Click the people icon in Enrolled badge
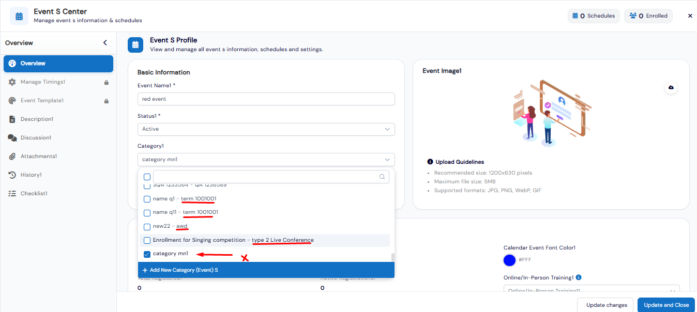Screen dimensions: 697x312 click(633, 16)
